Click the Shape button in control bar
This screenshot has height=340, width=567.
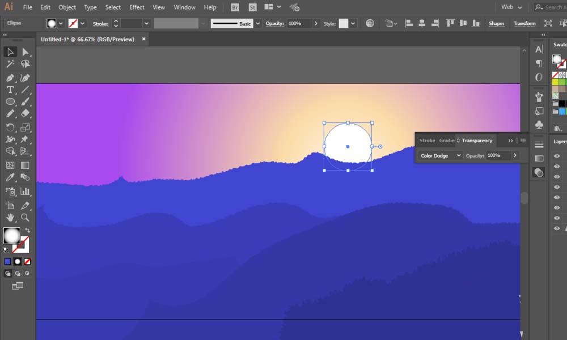click(497, 23)
